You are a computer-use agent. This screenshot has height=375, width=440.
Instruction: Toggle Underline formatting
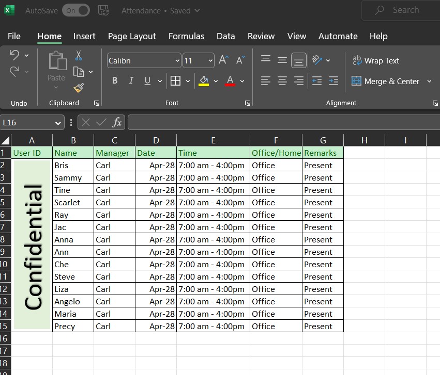click(147, 81)
